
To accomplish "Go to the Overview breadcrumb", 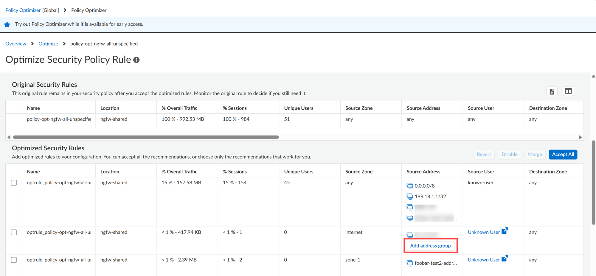I will coord(16,44).
